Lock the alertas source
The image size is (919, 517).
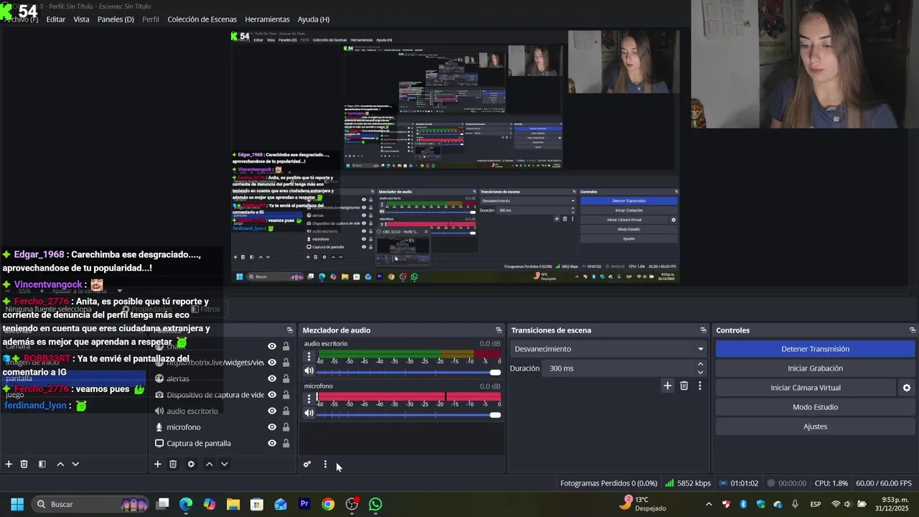click(x=286, y=378)
